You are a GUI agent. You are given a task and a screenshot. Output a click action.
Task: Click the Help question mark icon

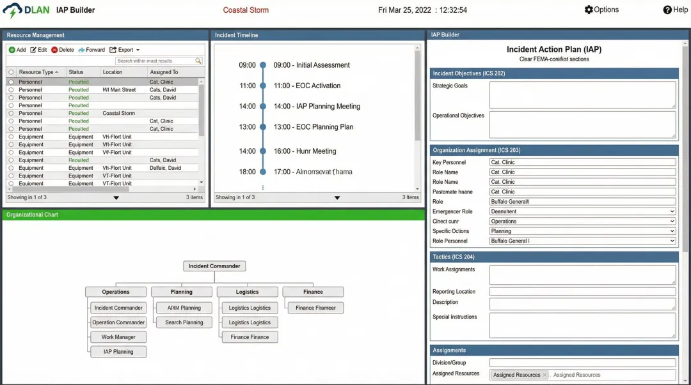point(667,10)
